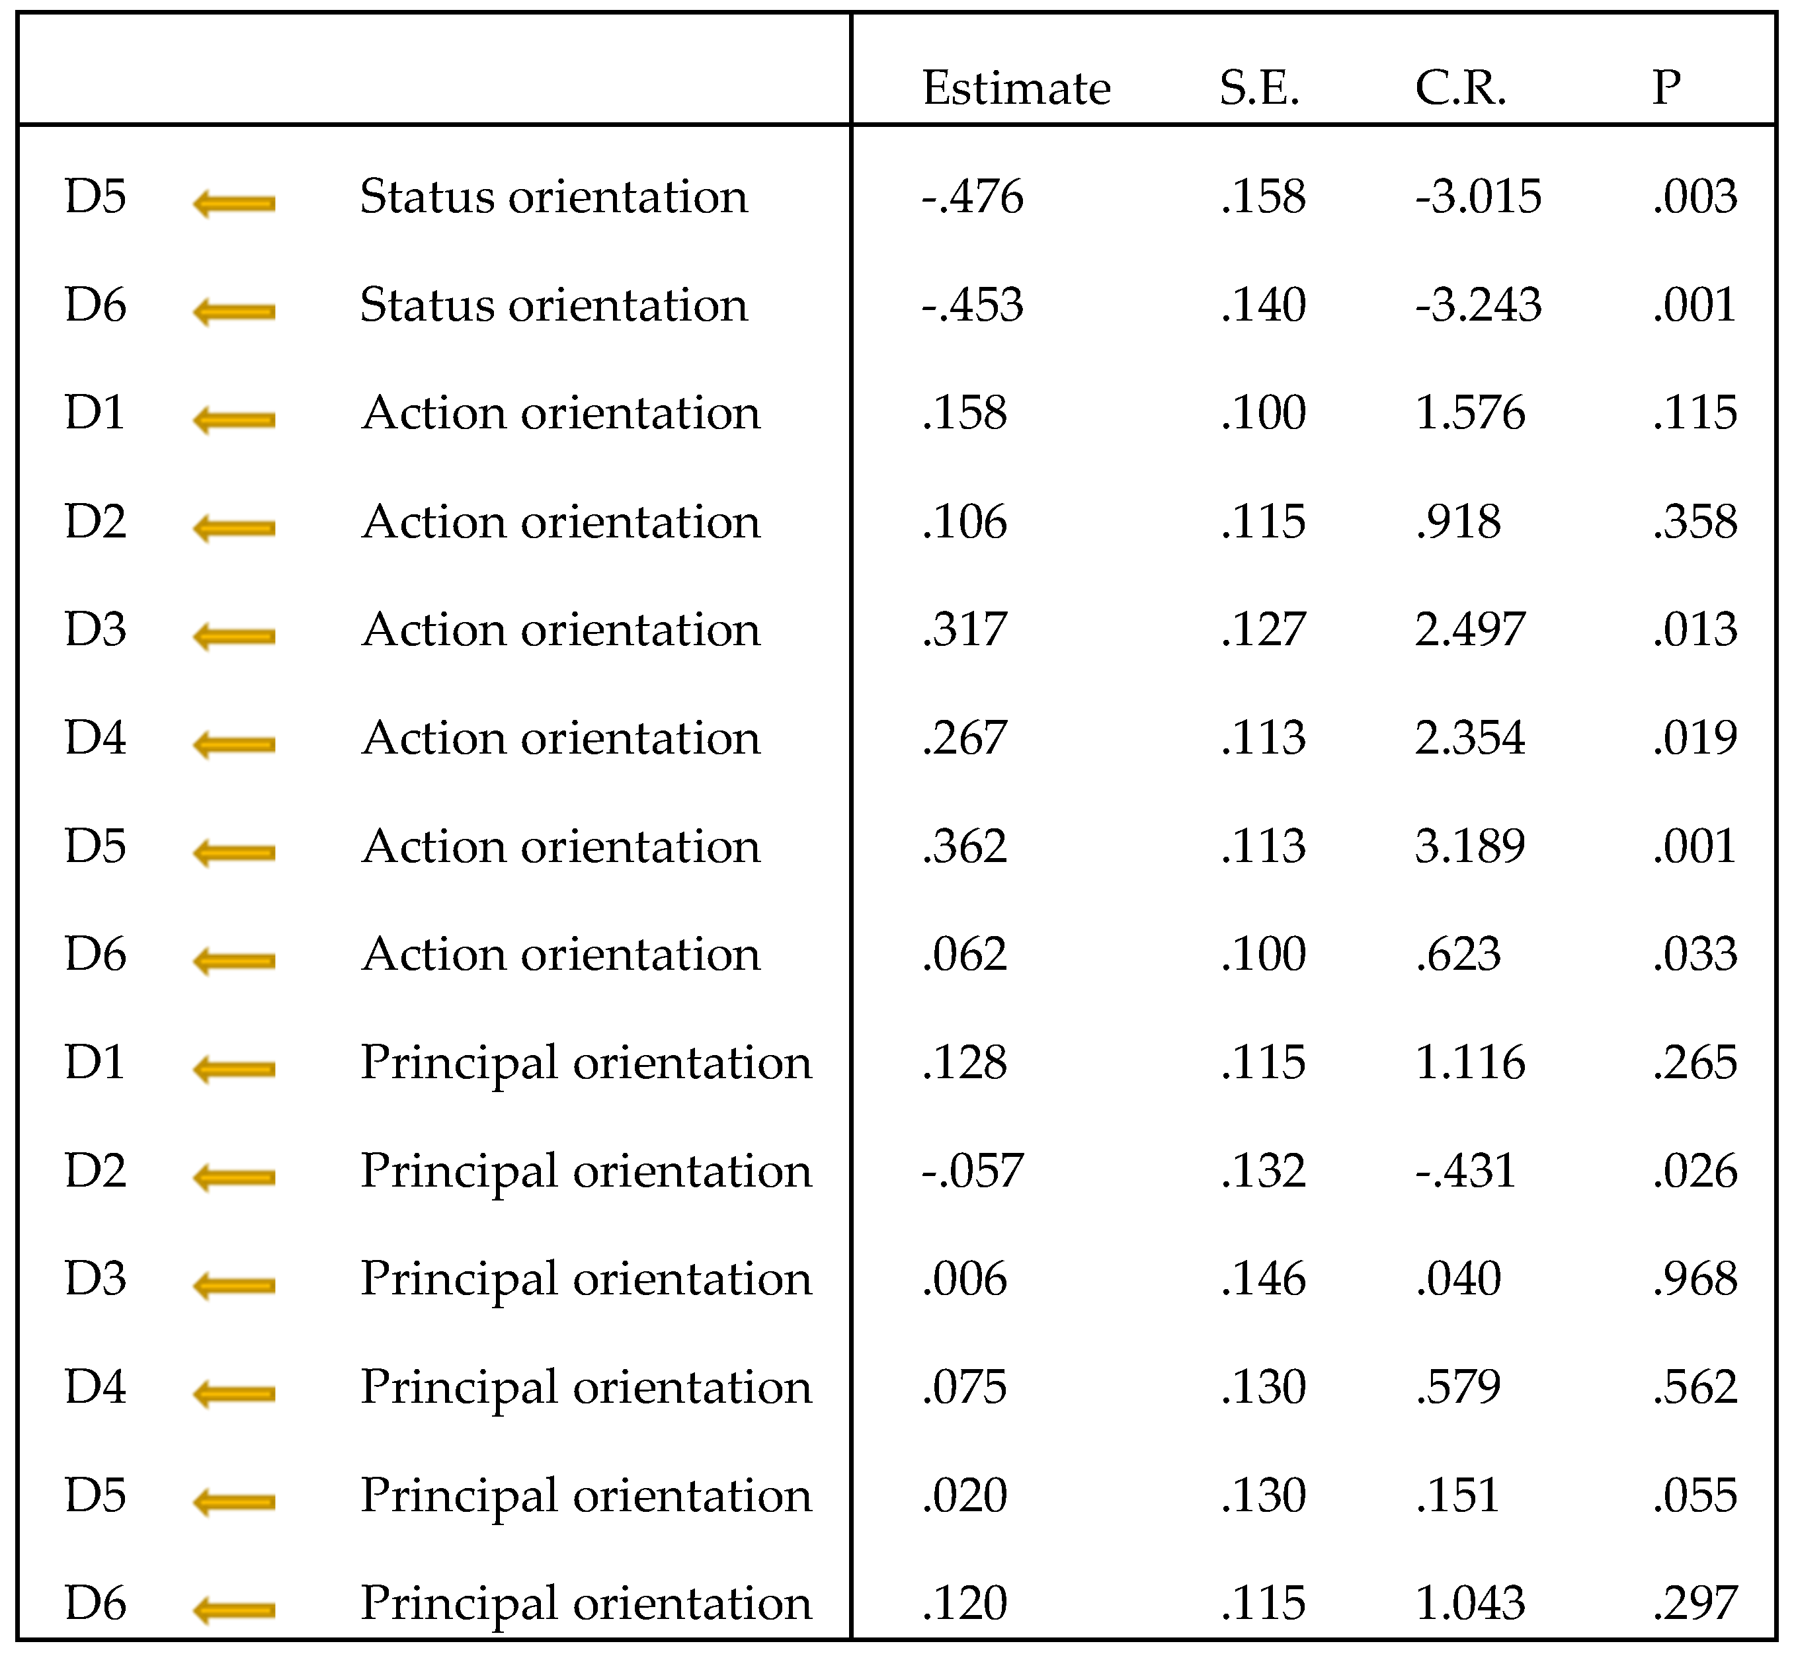Click the S.E. value .146
Image resolution: width=1794 pixels, height=1654 pixels.
coord(1263,1279)
